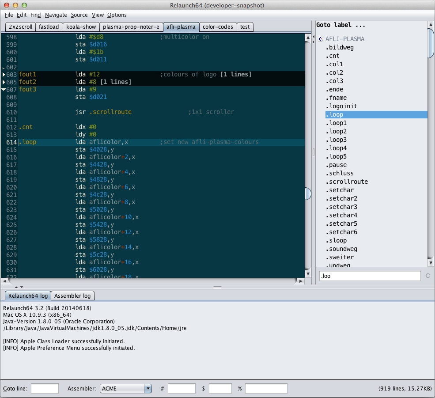Switch to the koala-show tab
435x398 pixels.
[x=81, y=27]
